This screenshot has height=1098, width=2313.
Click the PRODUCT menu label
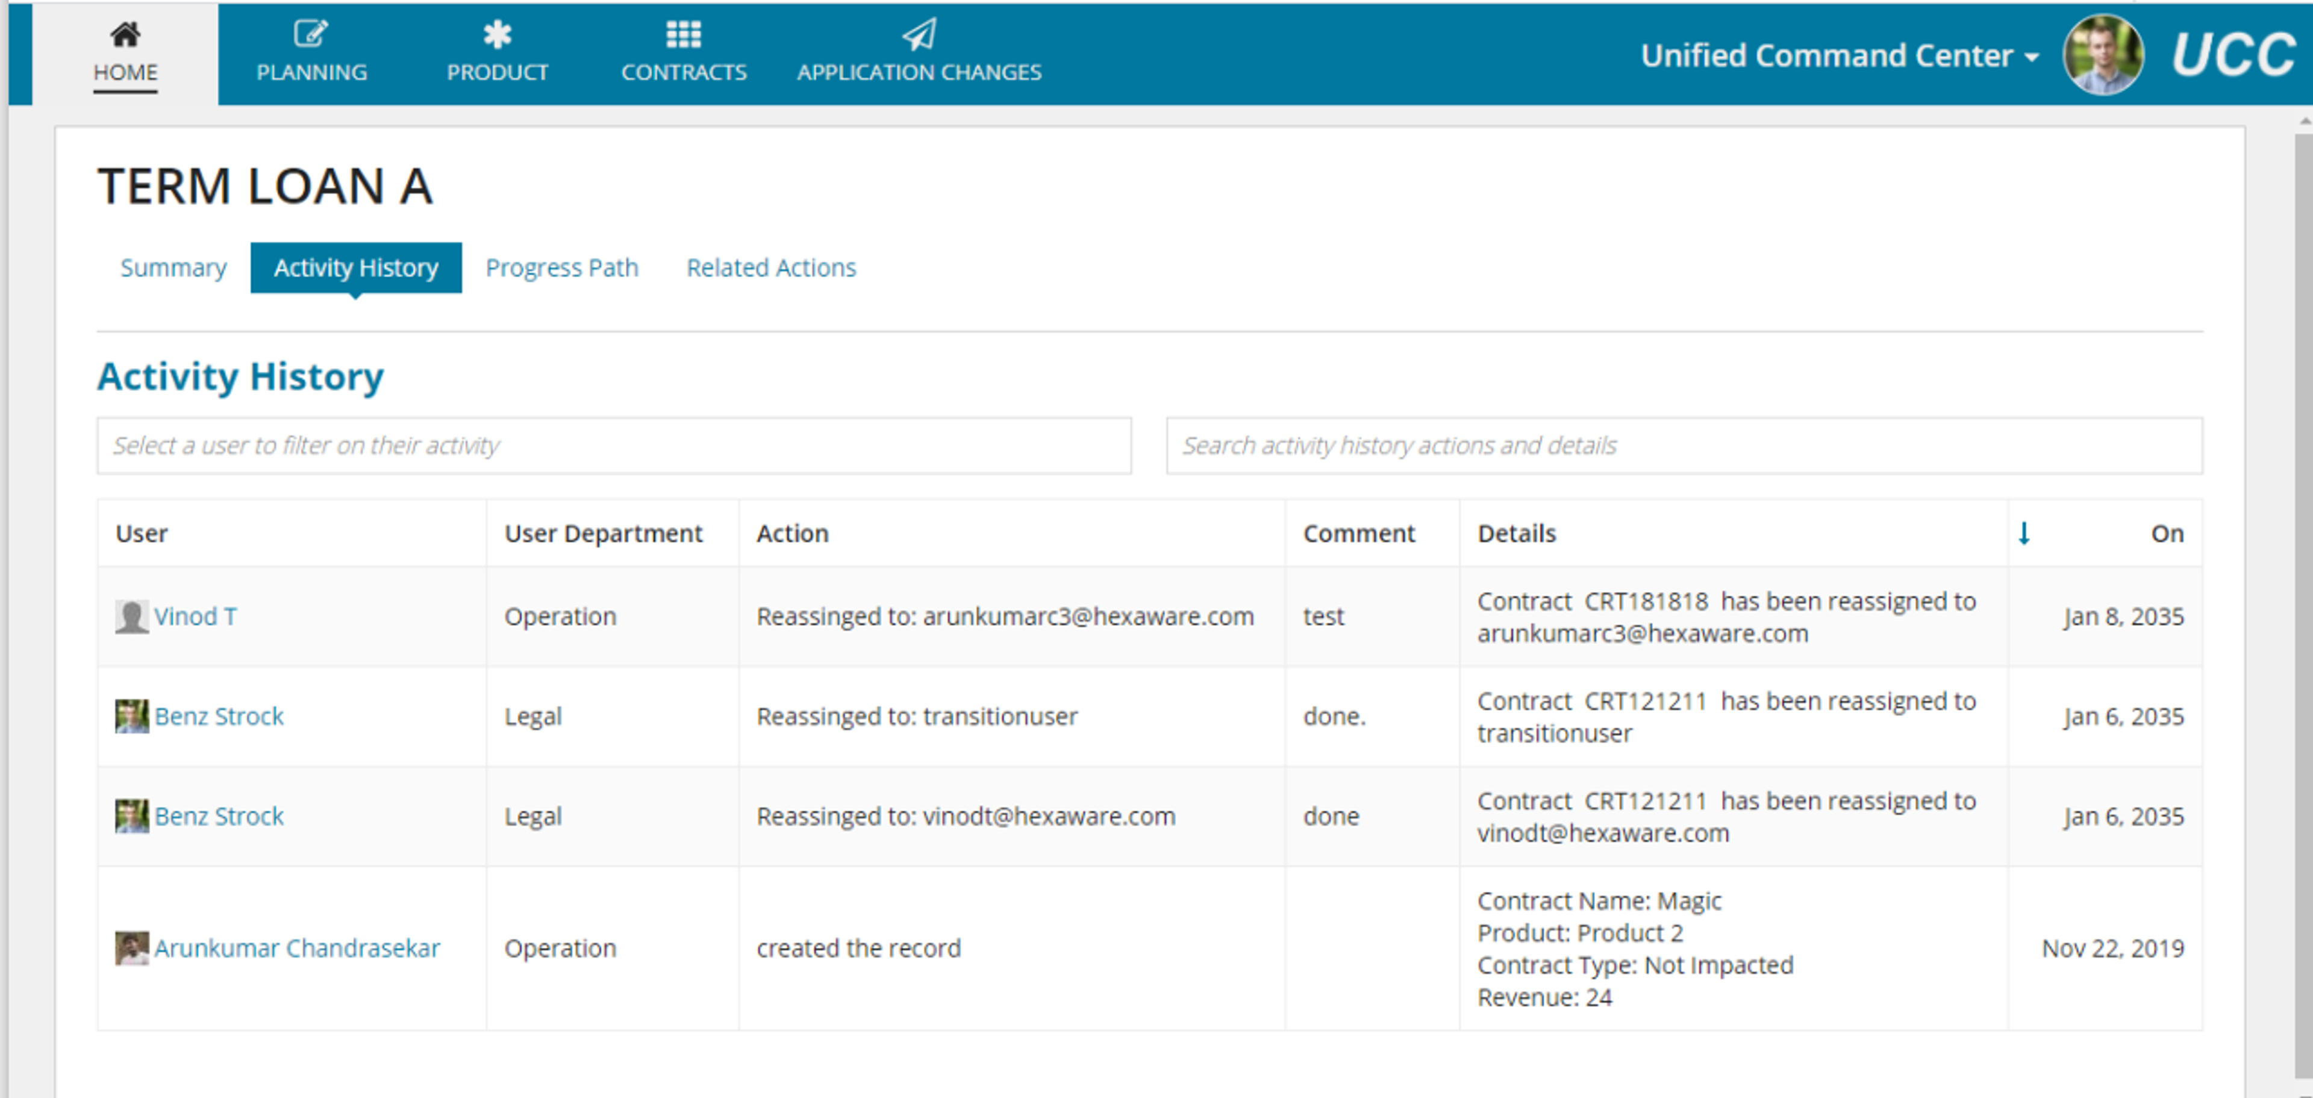pyautogui.click(x=498, y=73)
